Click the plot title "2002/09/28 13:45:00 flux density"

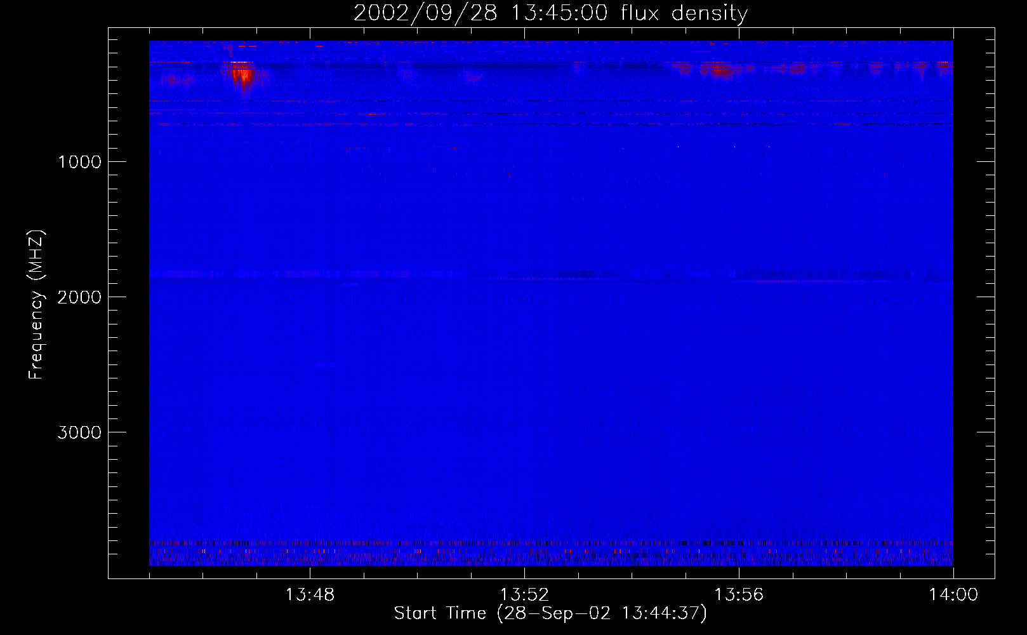coord(550,13)
